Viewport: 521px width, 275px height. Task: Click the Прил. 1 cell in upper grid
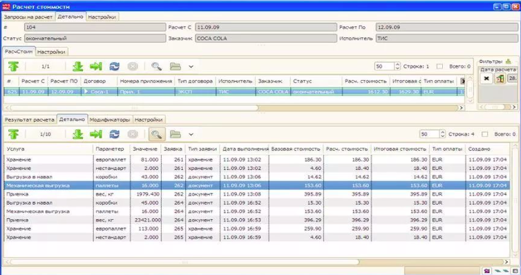(x=146, y=91)
